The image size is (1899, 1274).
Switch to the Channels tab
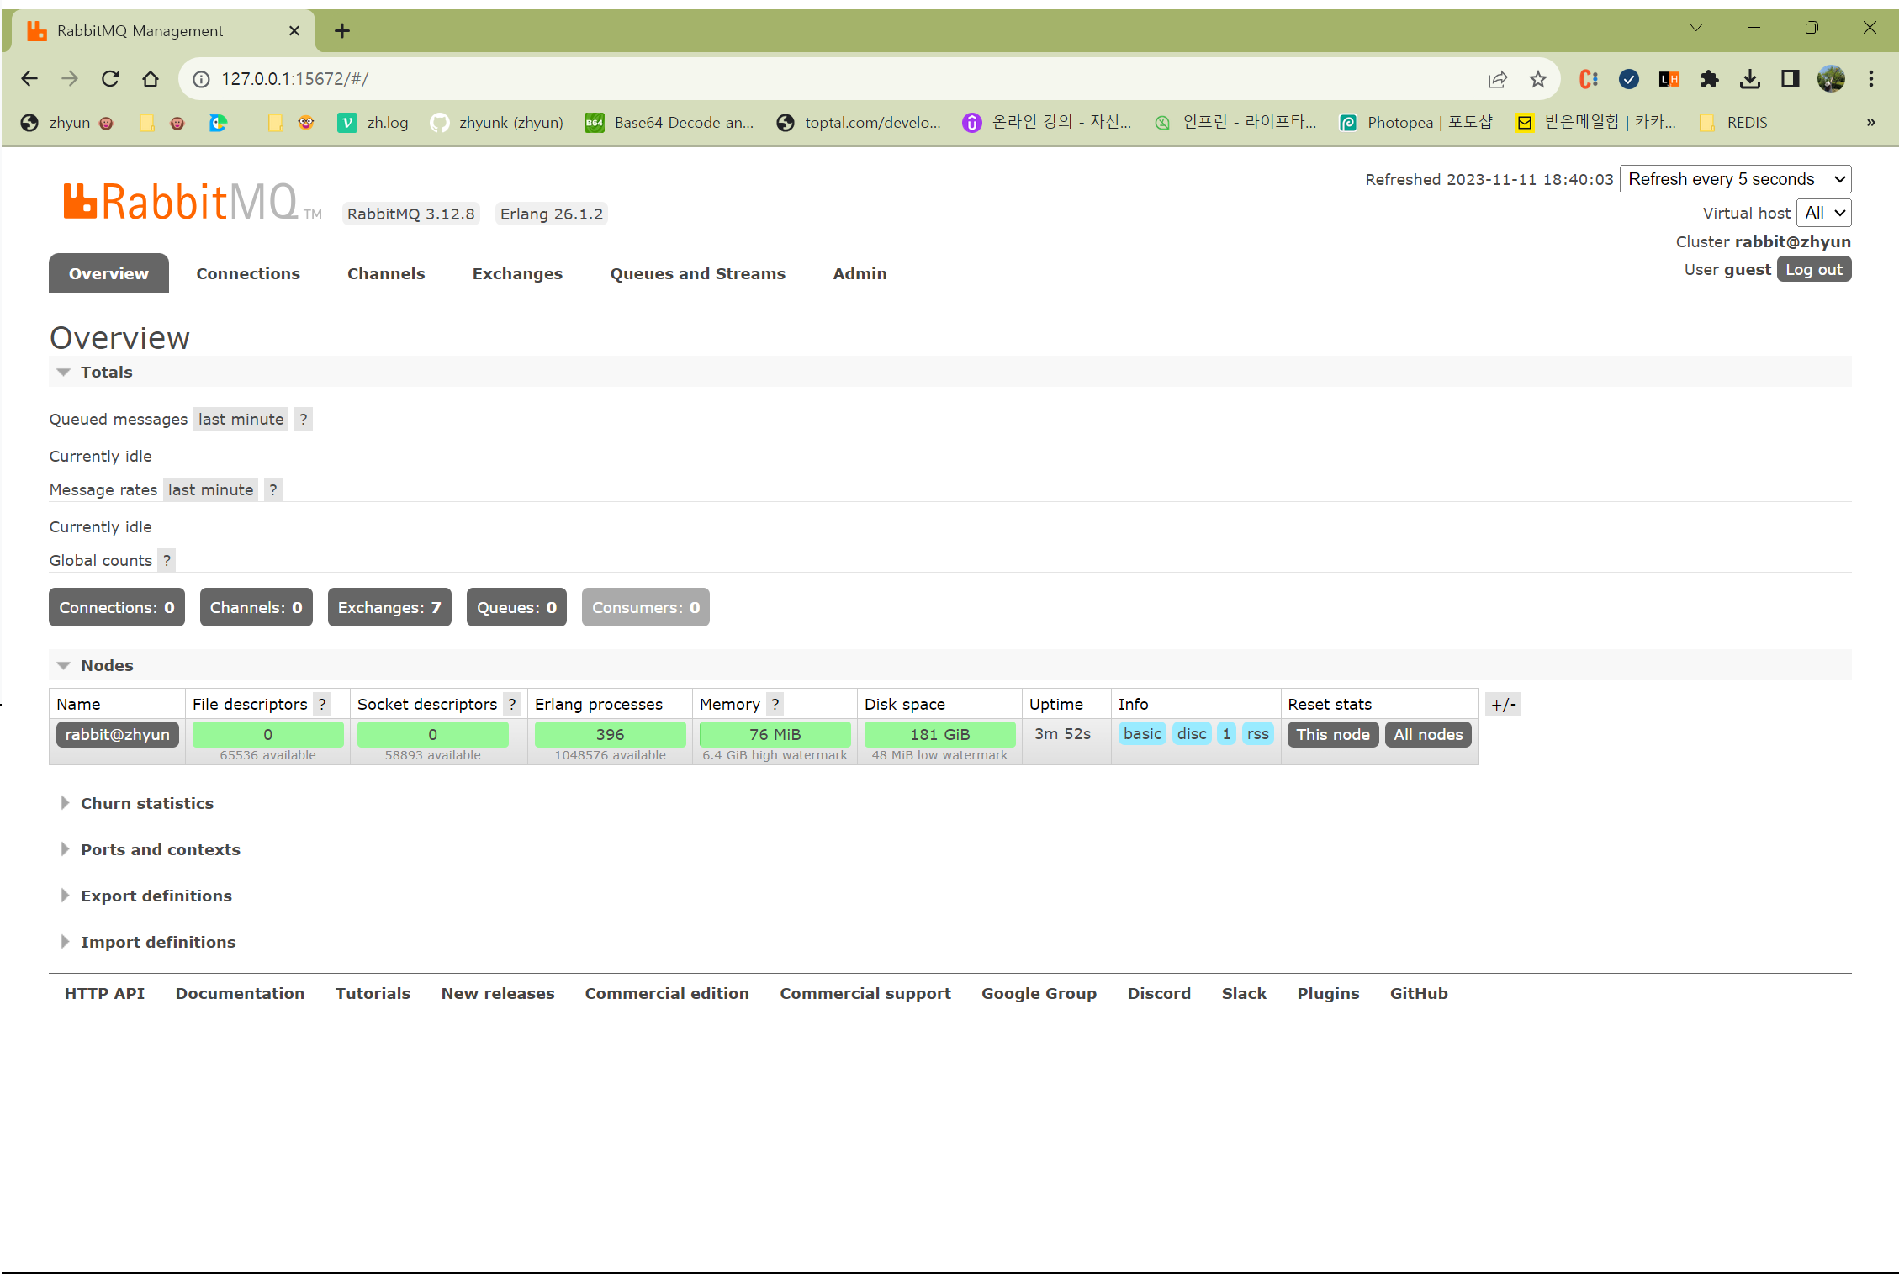pyautogui.click(x=386, y=273)
